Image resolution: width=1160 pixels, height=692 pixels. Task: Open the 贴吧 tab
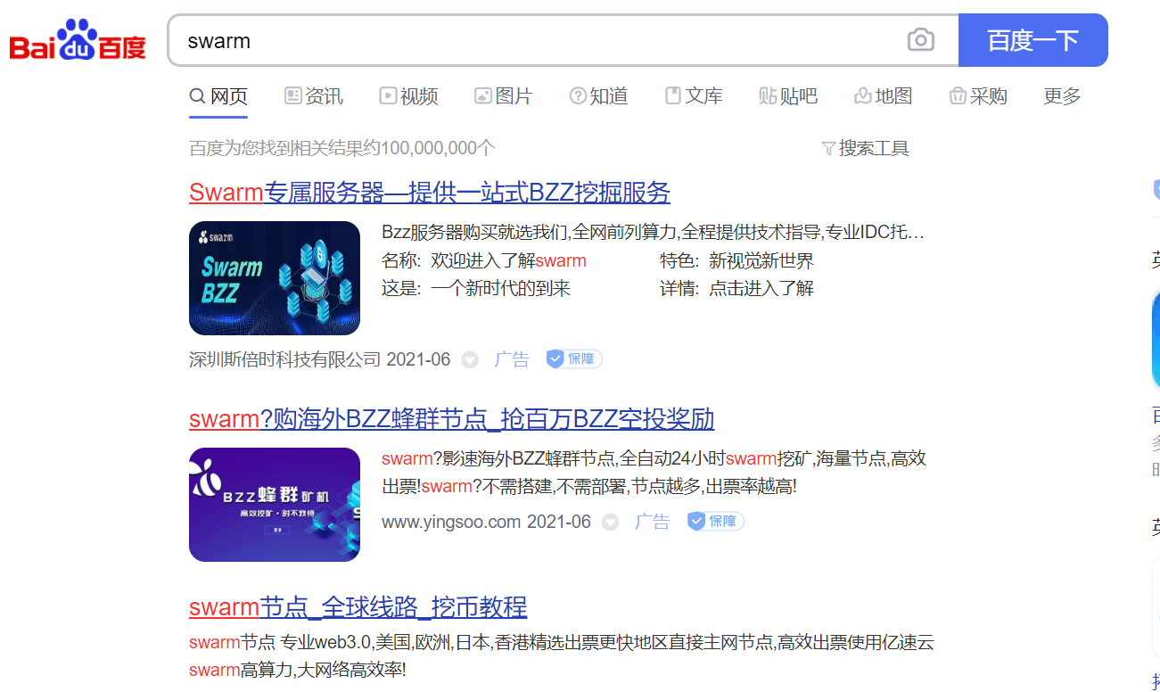(788, 96)
